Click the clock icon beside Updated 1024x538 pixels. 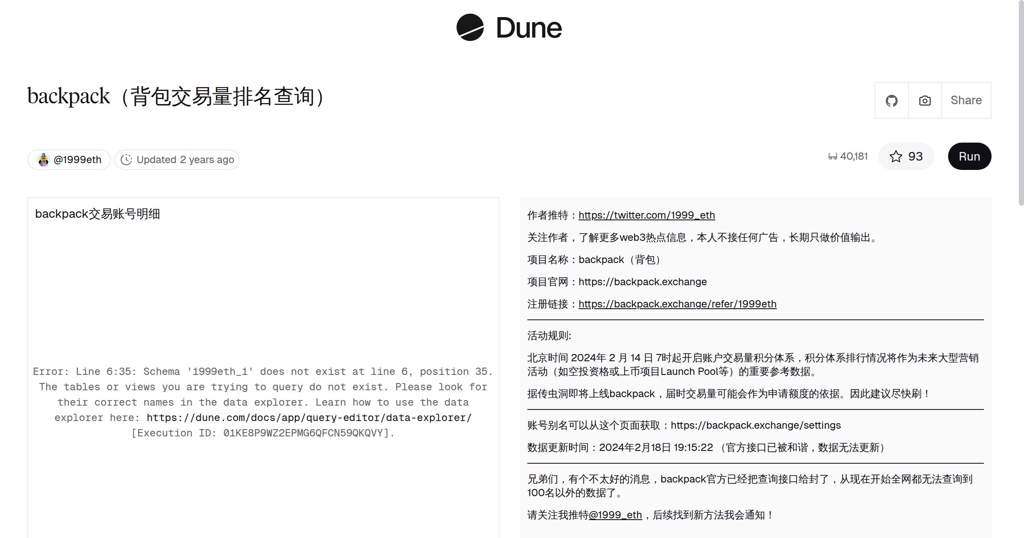click(x=127, y=159)
